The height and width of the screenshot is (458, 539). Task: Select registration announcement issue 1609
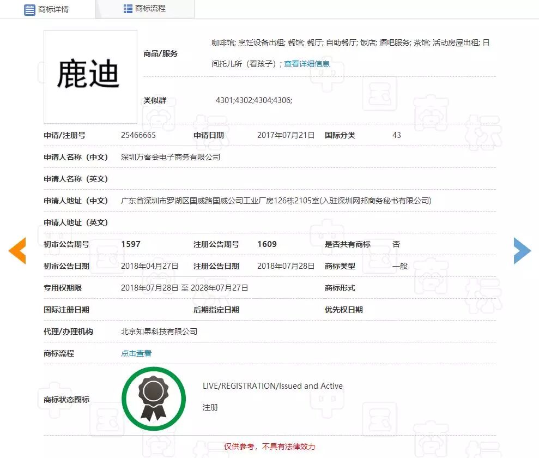pyautogui.click(x=267, y=244)
